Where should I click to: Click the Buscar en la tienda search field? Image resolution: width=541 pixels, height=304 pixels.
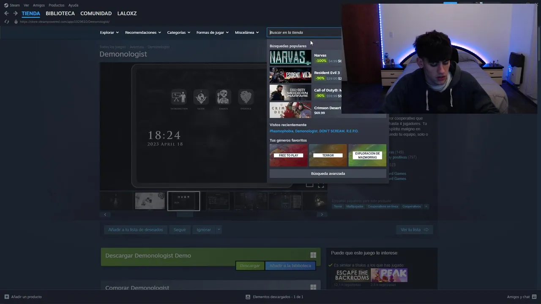click(x=304, y=33)
